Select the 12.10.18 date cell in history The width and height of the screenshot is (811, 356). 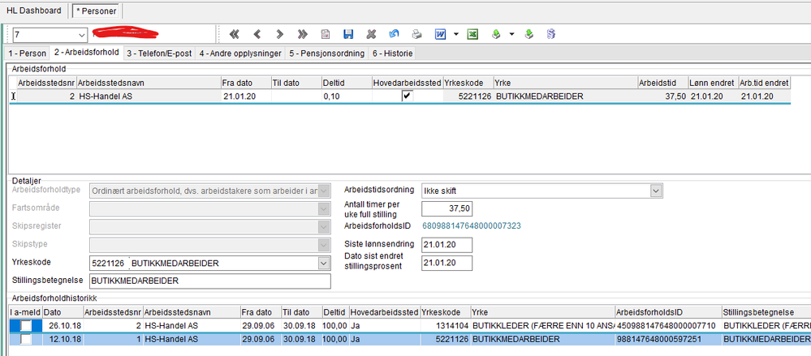click(x=63, y=340)
